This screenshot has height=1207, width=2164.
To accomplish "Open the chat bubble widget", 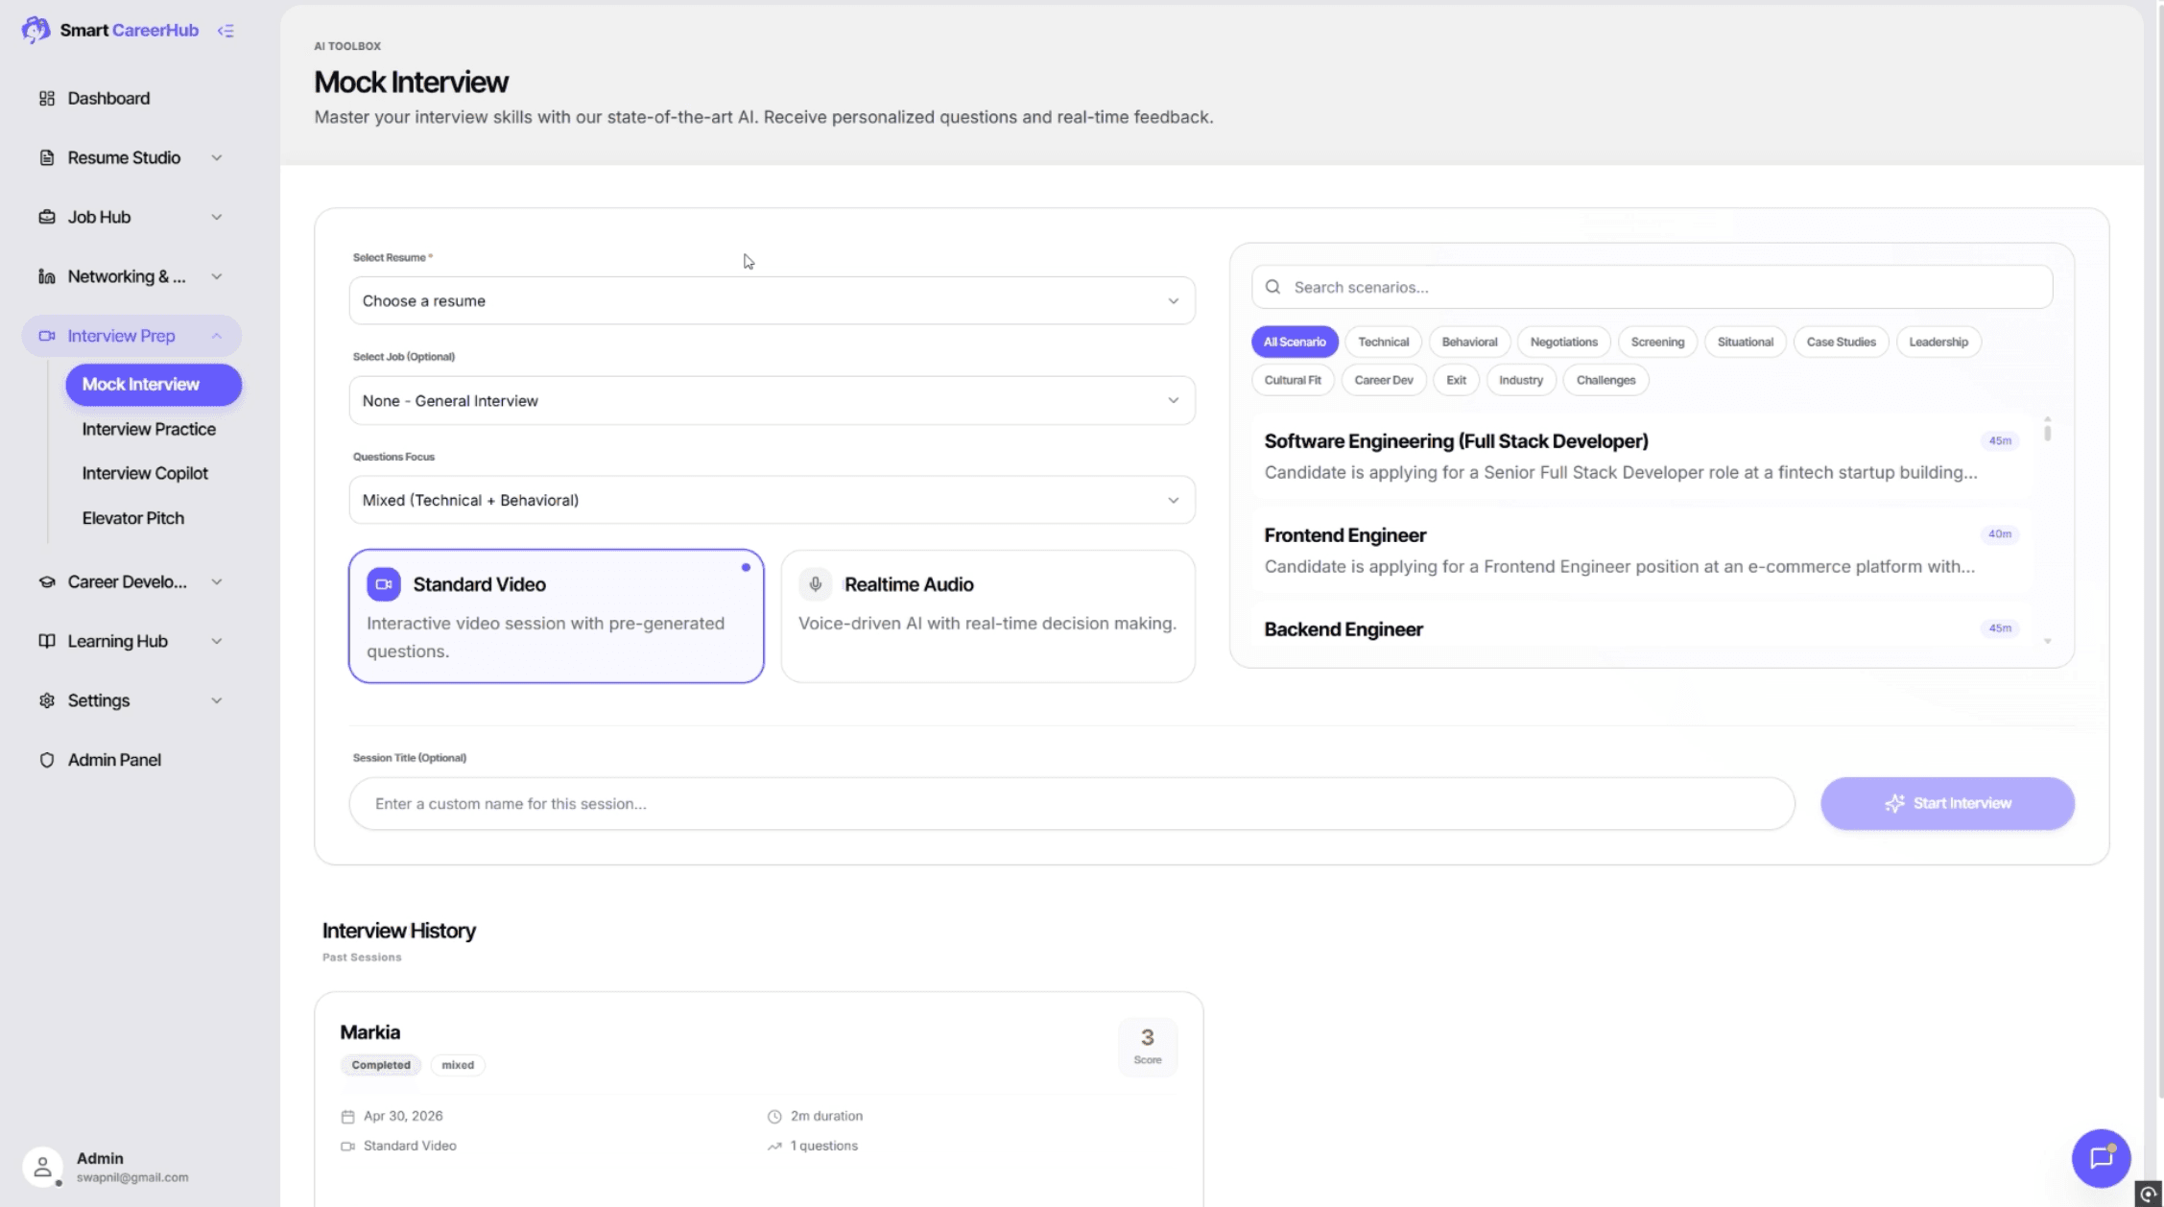I will pyautogui.click(x=2101, y=1158).
